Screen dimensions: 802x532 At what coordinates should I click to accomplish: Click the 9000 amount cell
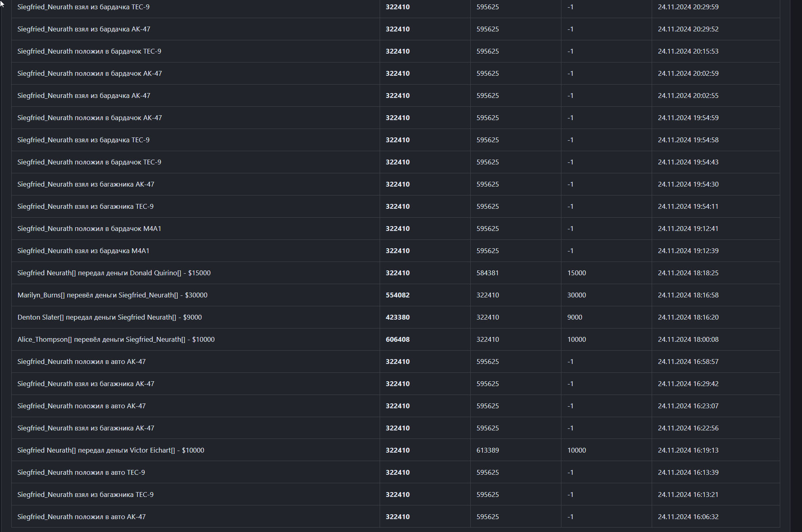click(574, 317)
